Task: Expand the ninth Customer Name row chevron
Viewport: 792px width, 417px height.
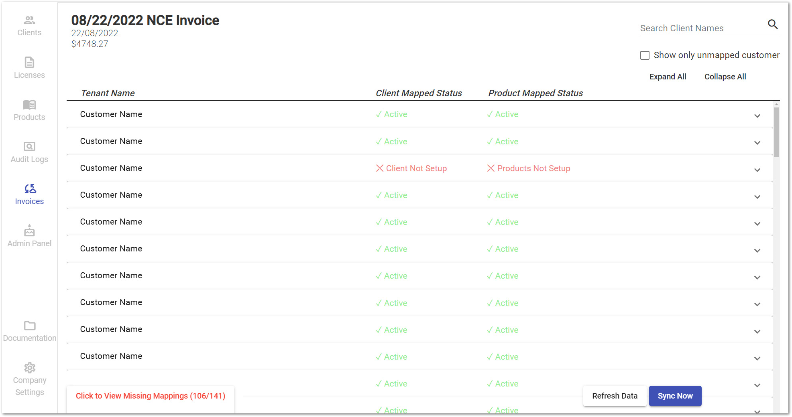Action: (757, 332)
